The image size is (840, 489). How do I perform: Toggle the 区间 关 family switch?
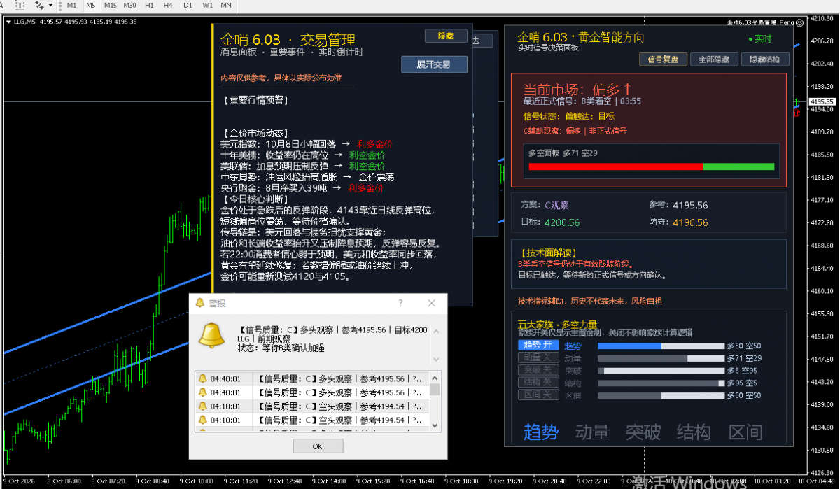[x=538, y=395]
